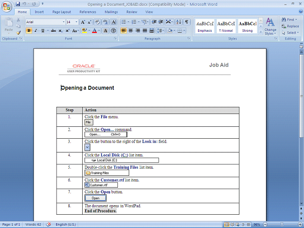Click the zoom slider handle

click(282, 224)
